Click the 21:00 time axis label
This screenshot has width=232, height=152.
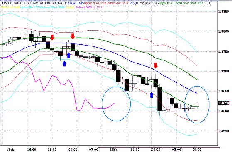(x=52, y=150)
